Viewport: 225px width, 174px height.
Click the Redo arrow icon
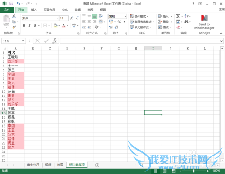(28, 3)
